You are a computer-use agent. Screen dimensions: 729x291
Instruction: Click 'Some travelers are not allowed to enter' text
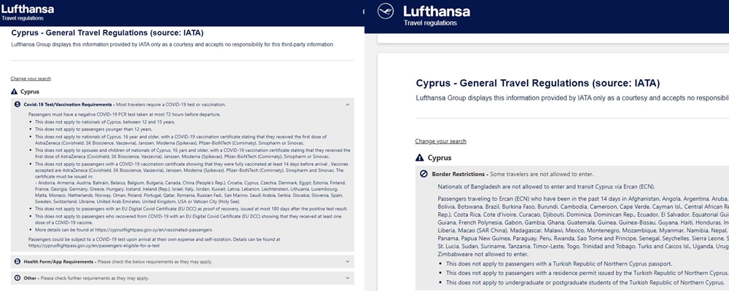pos(542,175)
